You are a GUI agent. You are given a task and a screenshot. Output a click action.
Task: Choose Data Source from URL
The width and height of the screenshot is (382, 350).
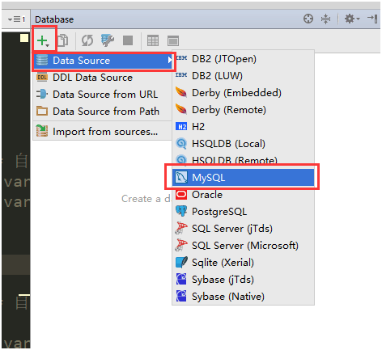point(103,95)
